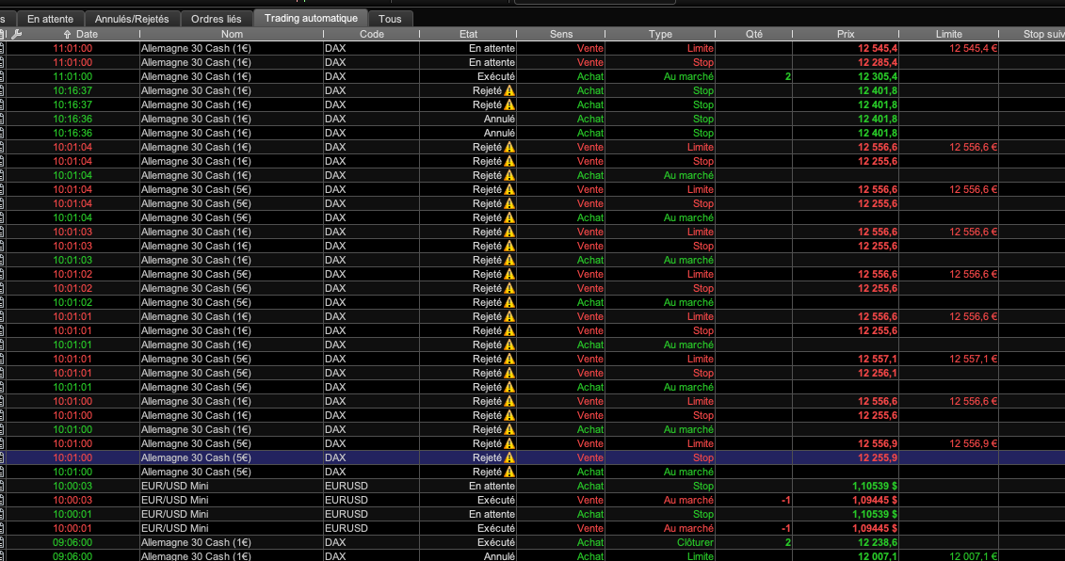Switch to the Ordres liés tab
The height and width of the screenshot is (561, 1065).
point(216,19)
